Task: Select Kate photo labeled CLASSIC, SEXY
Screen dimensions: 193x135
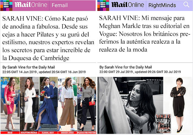Action: point(48,105)
